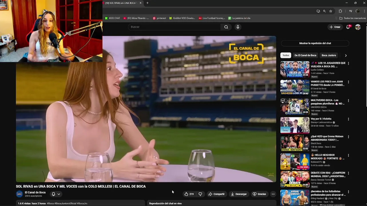Open Voy por ti Violetta thumbnail
This screenshot has width=367, height=206.
[295, 125]
